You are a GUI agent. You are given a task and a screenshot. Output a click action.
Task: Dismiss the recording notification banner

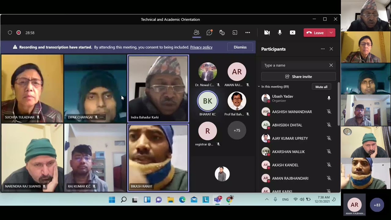tap(240, 47)
